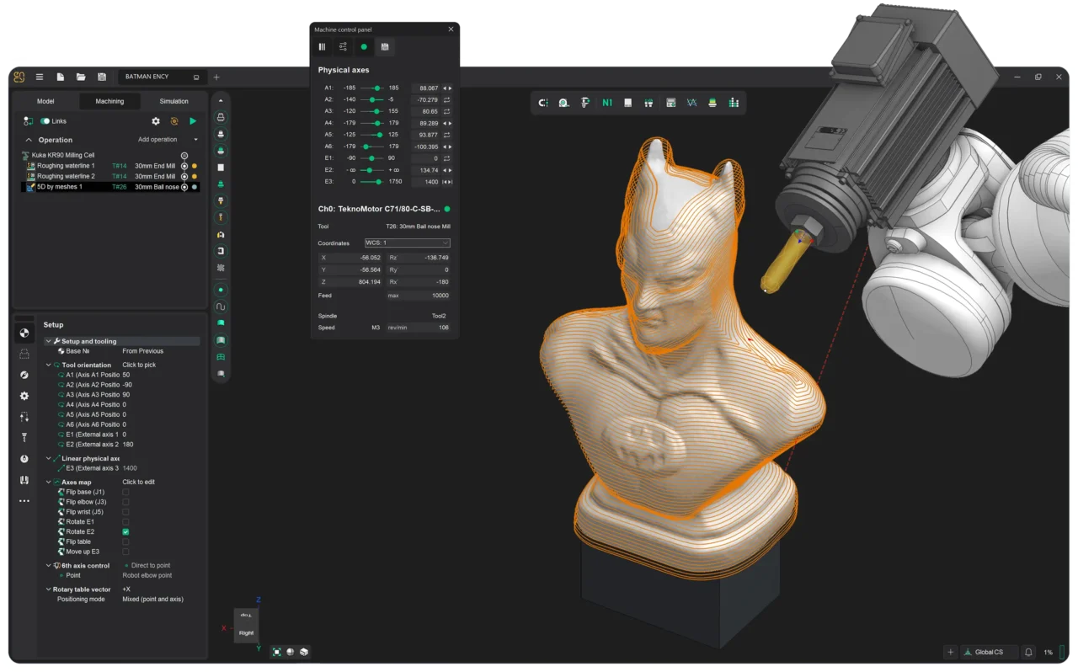Click the N1 icon in viewport toolbar
The height and width of the screenshot is (672, 1078).
pos(607,103)
